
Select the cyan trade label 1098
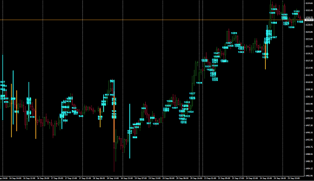291,27
